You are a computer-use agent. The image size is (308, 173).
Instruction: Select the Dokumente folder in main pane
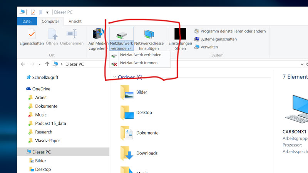(x=139, y=133)
